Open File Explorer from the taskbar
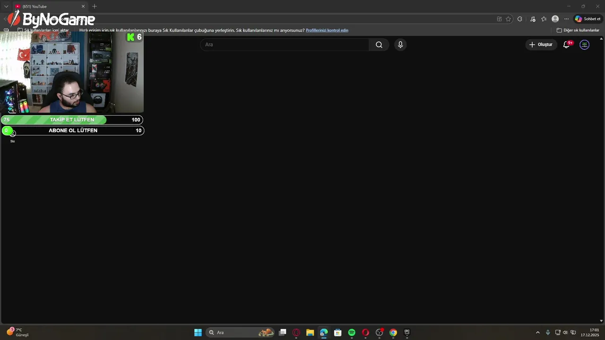The image size is (605, 340). pos(310,332)
